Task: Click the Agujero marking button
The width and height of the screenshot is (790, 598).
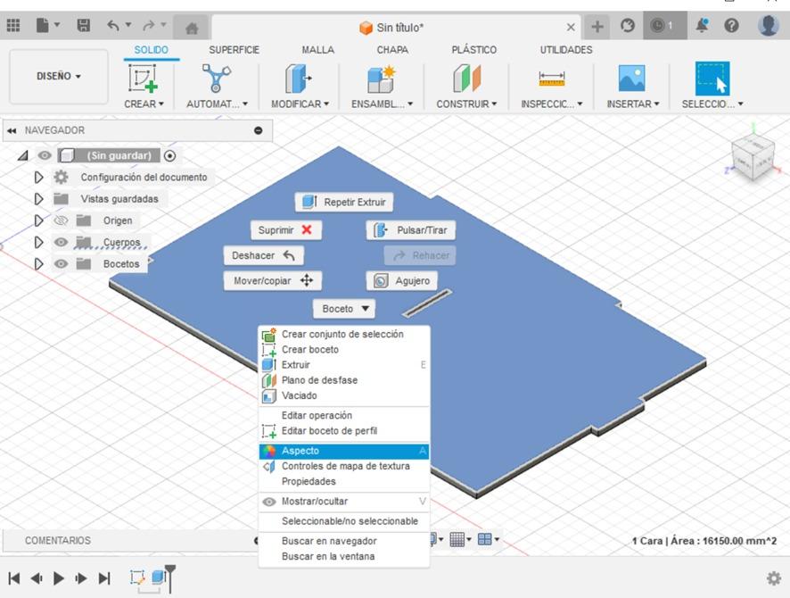Action: (x=402, y=281)
